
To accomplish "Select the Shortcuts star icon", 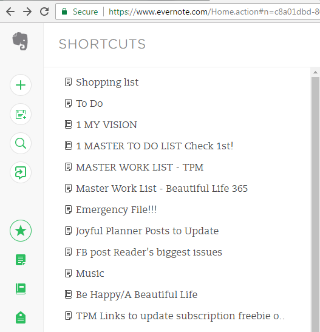I will 21,231.
